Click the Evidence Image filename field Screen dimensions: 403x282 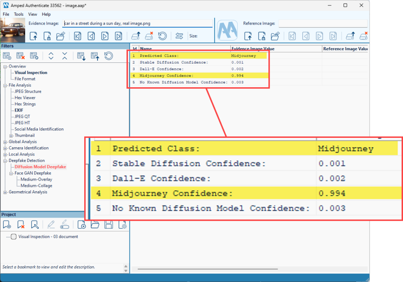tap(137, 23)
